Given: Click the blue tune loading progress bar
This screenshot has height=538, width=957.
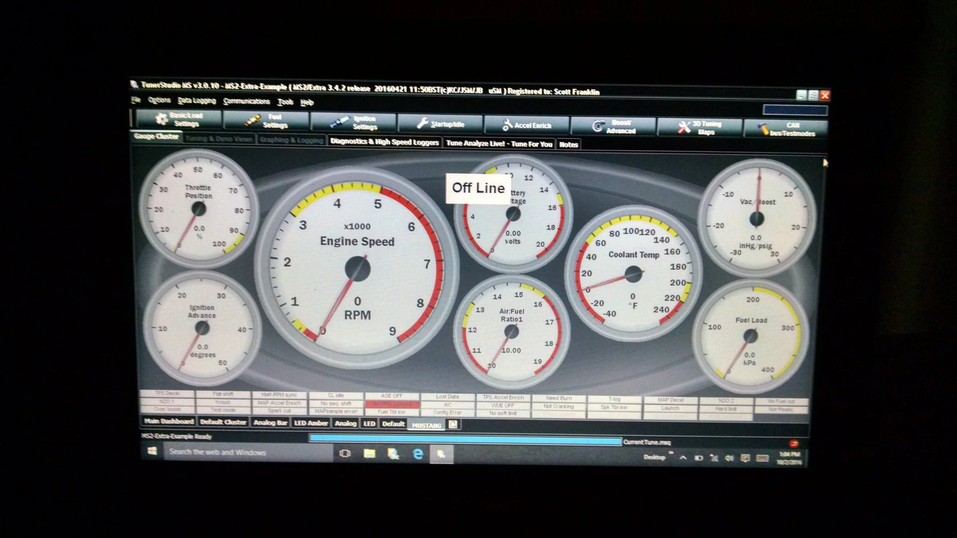Looking at the screenshot, I should [x=465, y=440].
